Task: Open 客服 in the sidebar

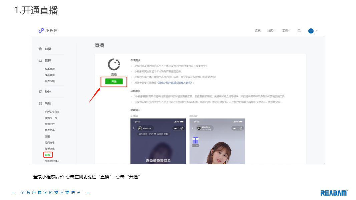Action: pyautogui.click(x=47, y=137)
